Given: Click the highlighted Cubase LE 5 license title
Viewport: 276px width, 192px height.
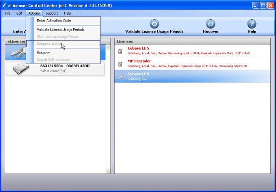Looking at the screenshot, I should point(138,74).
